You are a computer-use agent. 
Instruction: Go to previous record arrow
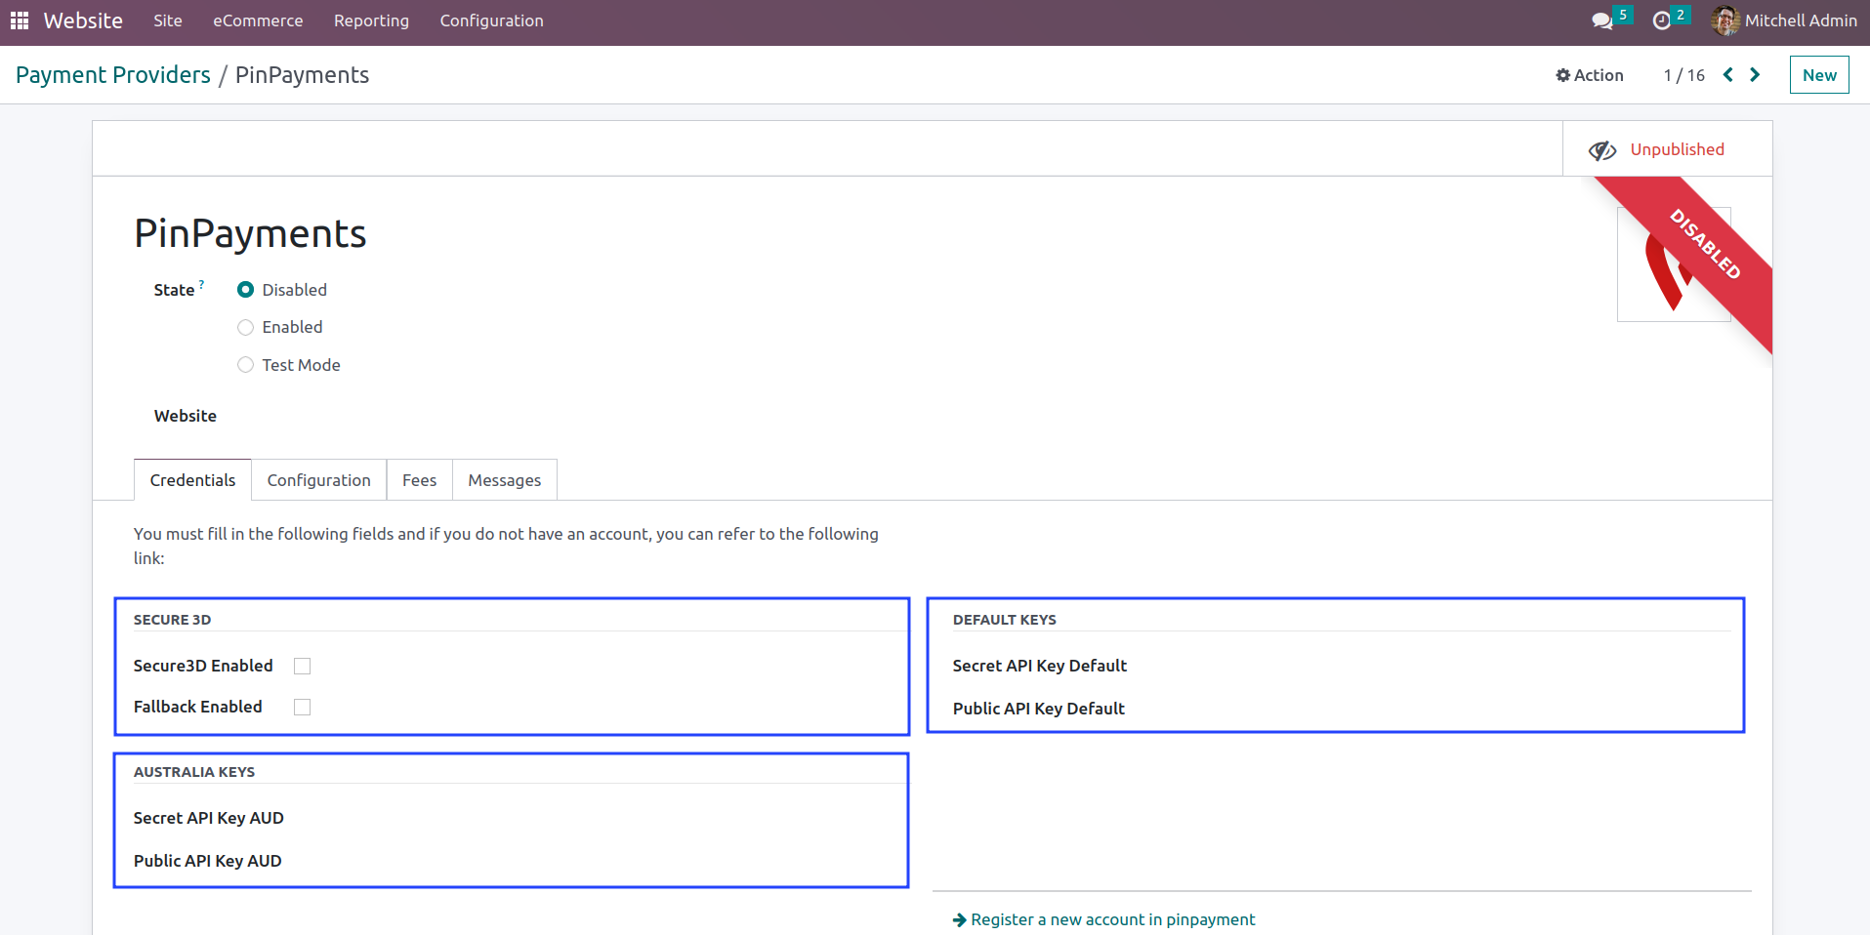click(x=1728, y=75)
